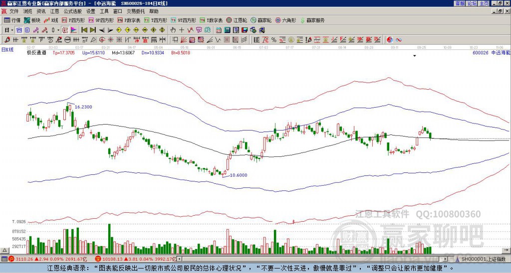Open the 资讯 menu
The image size is (511, 273).
coord(41,11)
